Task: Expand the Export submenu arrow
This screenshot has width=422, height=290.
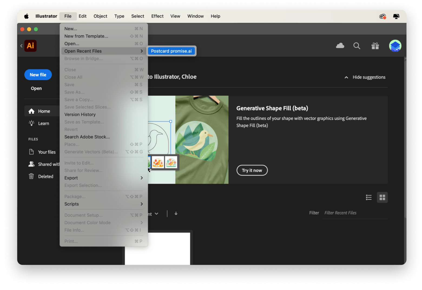Action: 141,178
